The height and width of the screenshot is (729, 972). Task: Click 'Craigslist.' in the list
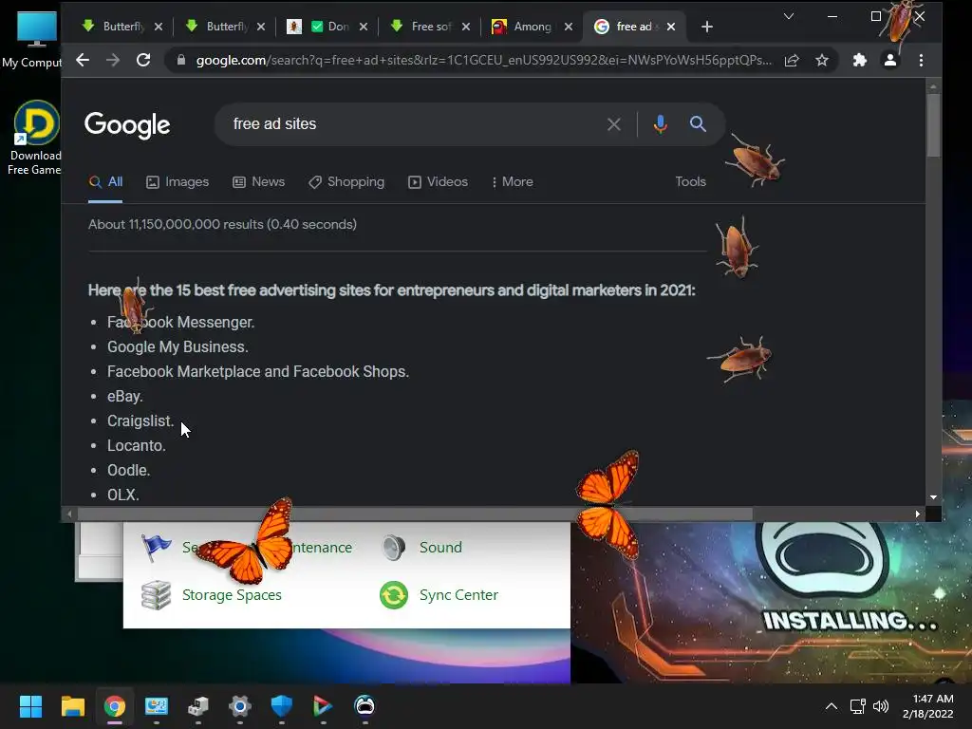140,421
